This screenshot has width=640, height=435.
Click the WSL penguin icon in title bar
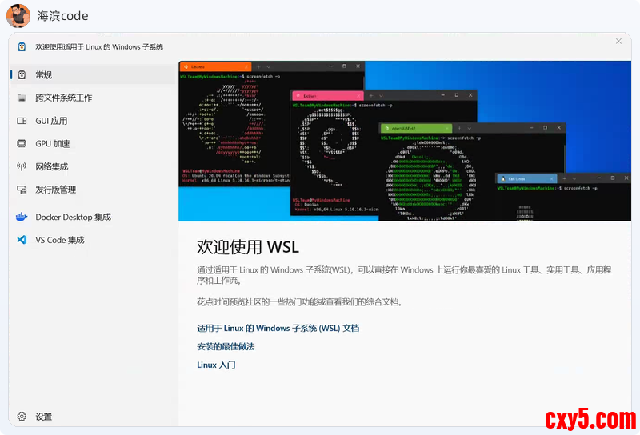coord(22,47)
